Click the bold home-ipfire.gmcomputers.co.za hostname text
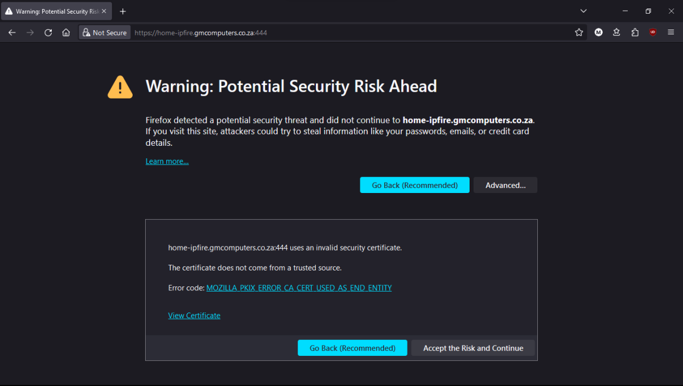The width and height of the screenshot is (683, 386). (467, 120)
